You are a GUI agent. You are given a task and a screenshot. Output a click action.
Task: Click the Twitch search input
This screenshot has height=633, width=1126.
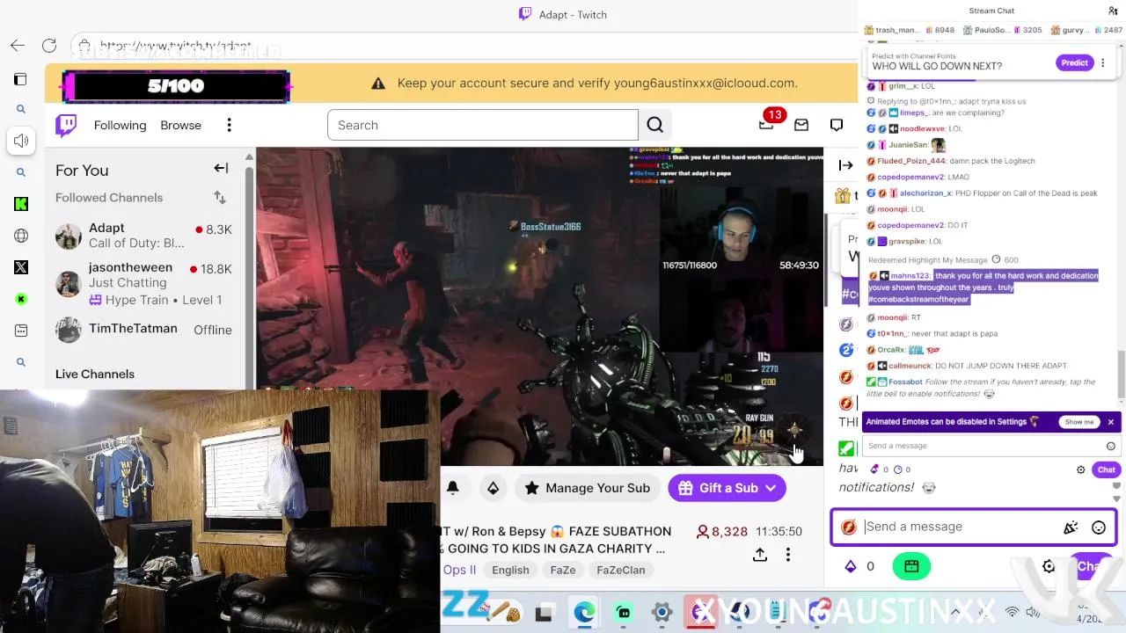(482, 125)
